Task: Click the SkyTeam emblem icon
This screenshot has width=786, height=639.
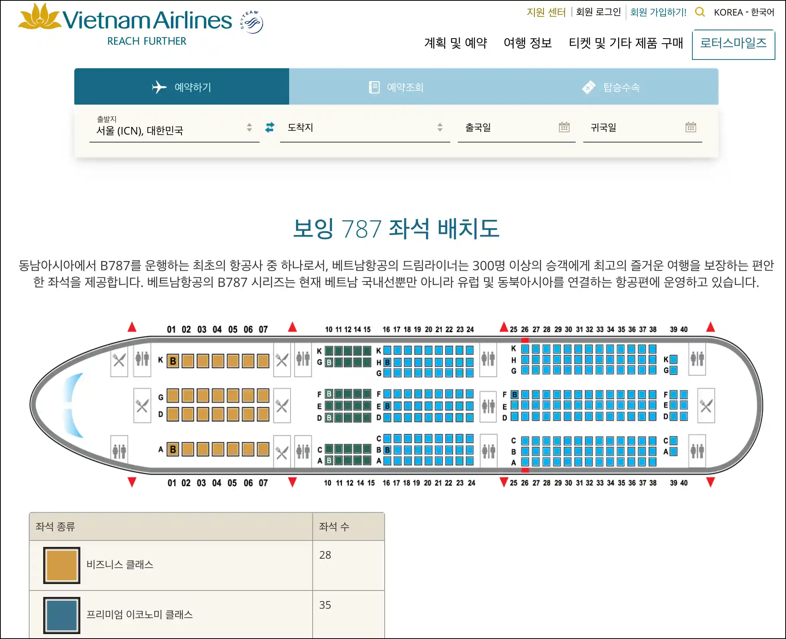Action: click(252, 22)
